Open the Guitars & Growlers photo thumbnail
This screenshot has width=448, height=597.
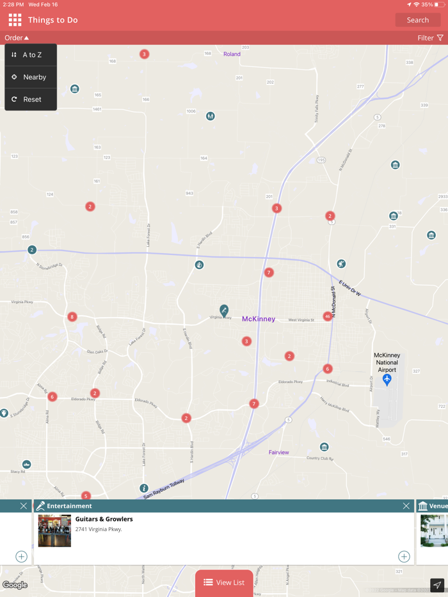pos(54,531)
